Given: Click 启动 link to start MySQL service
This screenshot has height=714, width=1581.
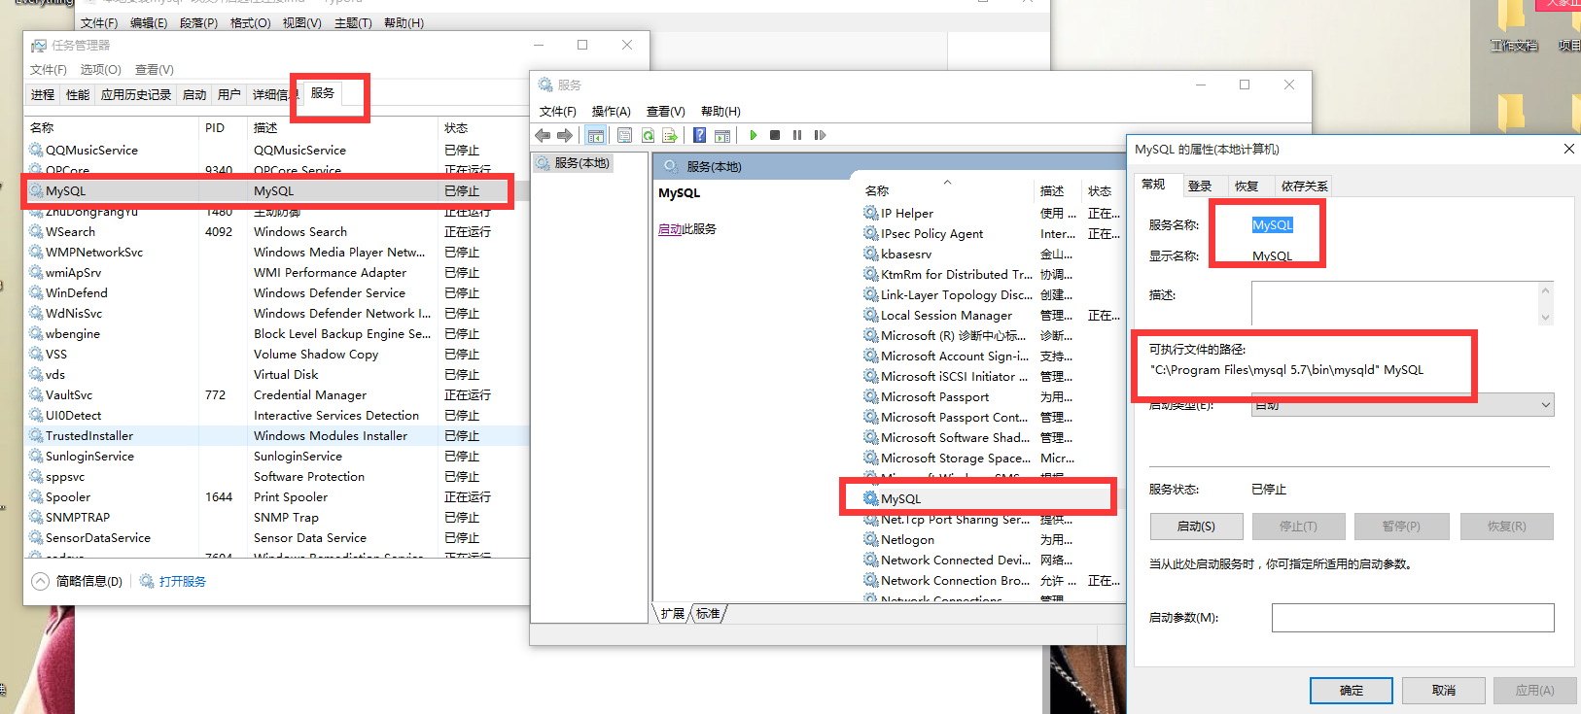Looking at the screenshot, I should [x=670, y=229].
